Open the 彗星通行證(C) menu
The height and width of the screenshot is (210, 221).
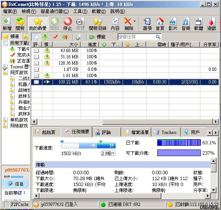55,11
